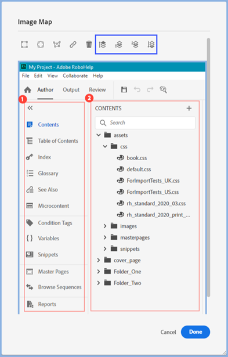Click the dialog's vertical scrollbar
The height and width of the screenshot is (357, 228).
click(x=208, y=167)
